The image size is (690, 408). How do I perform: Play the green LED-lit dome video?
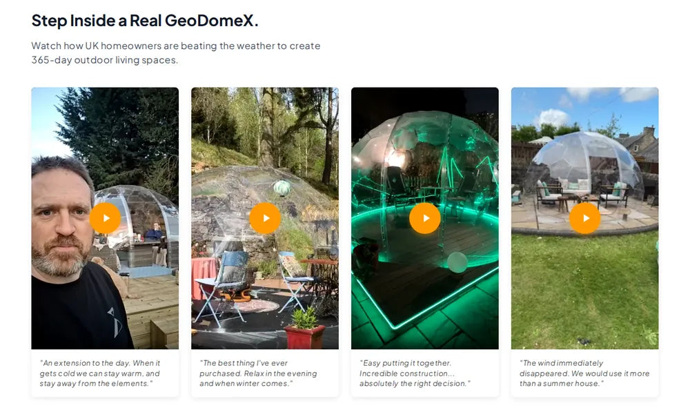424,218
